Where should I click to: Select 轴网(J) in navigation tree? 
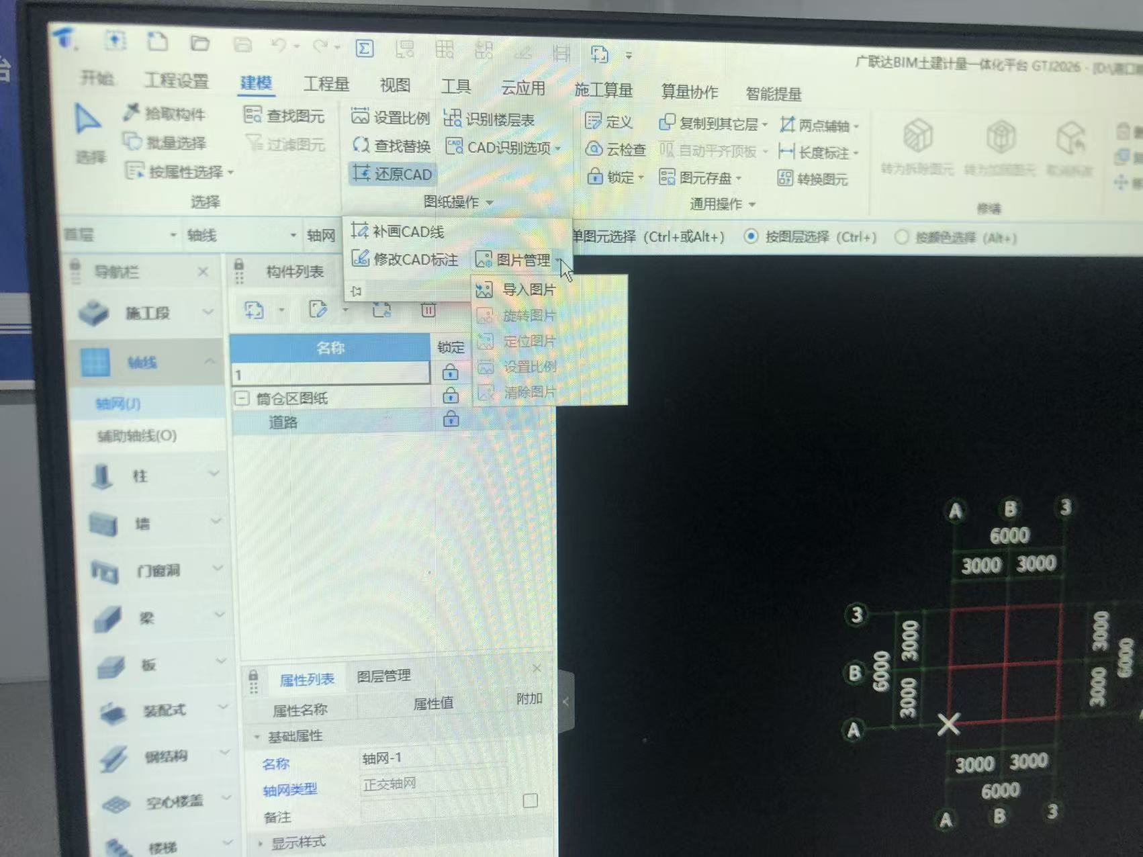118,404
